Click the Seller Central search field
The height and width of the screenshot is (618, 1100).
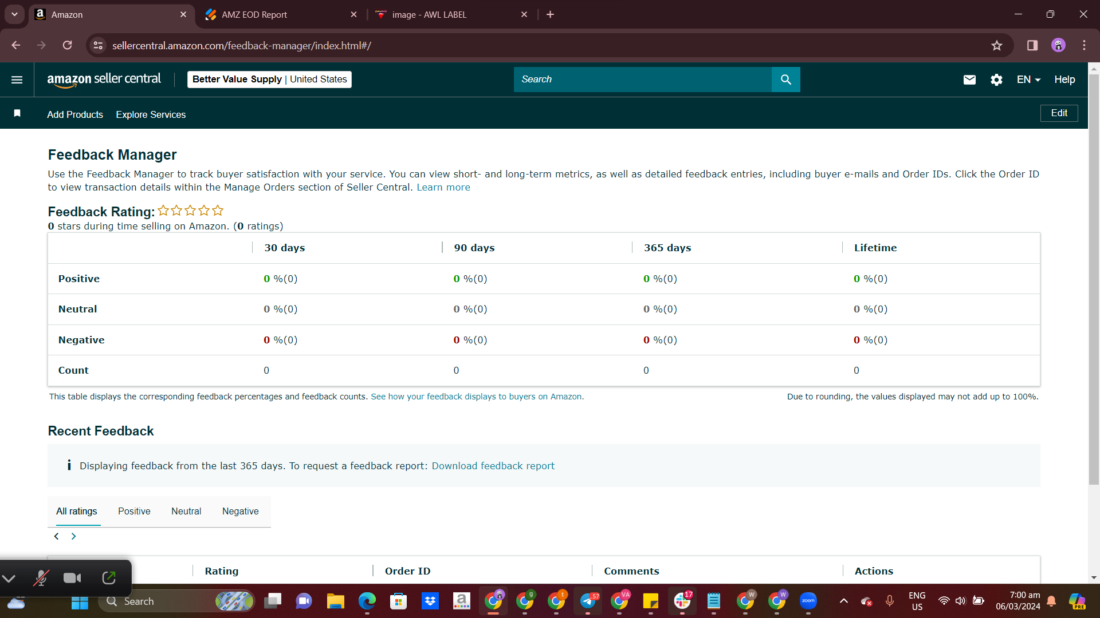click(643, 80)
